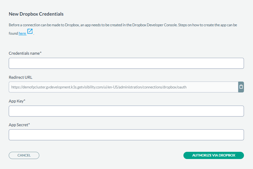
Task: Click the 'App Key*' field label
Action: tap(17, 101)
